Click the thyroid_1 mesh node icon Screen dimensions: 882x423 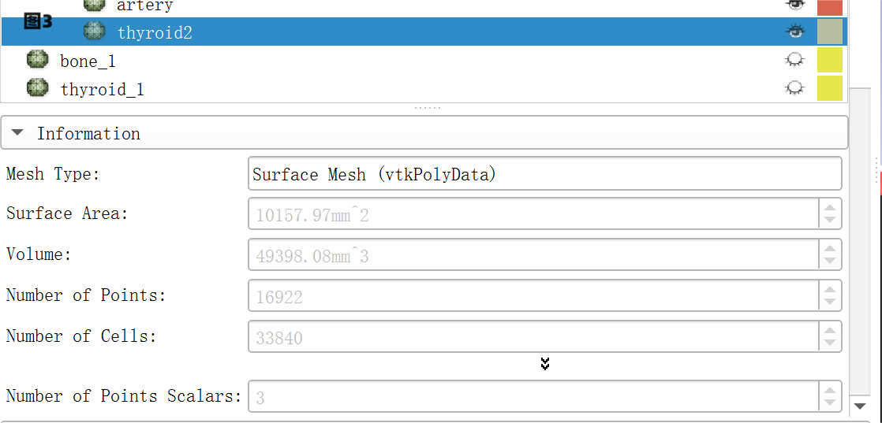tap(37, 88)
